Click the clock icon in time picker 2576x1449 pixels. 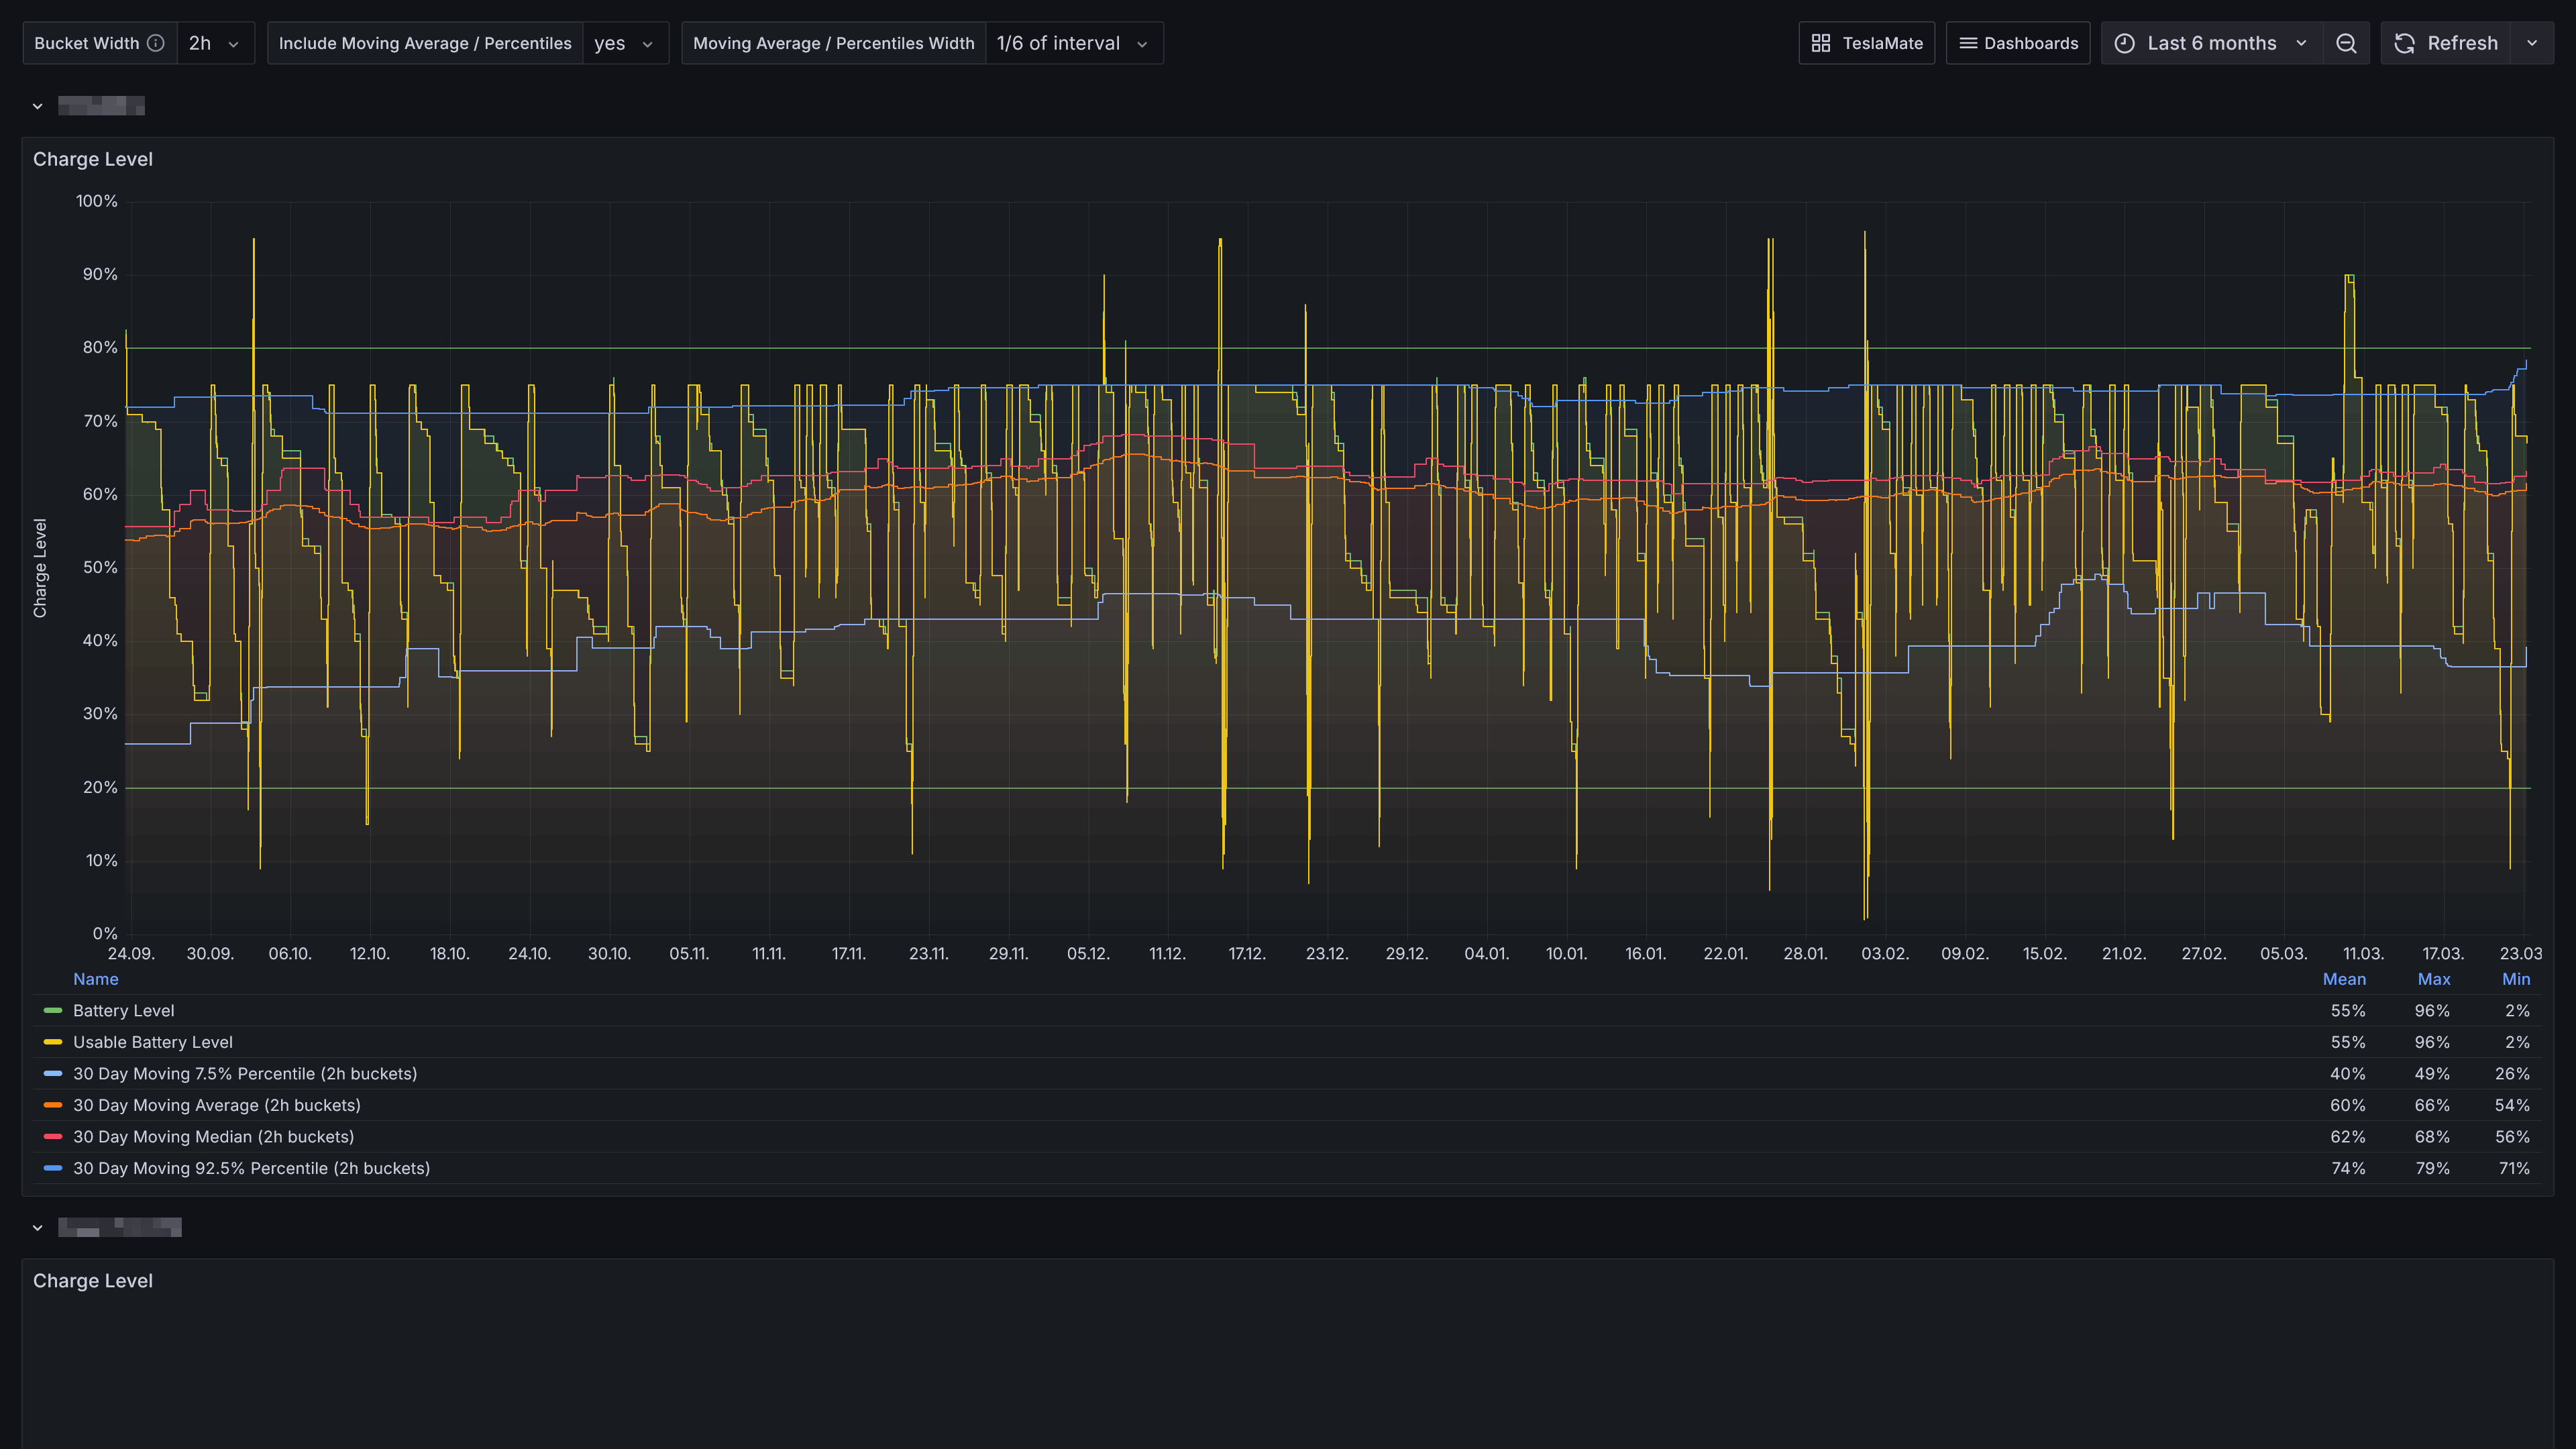(x=2125, y=43)
